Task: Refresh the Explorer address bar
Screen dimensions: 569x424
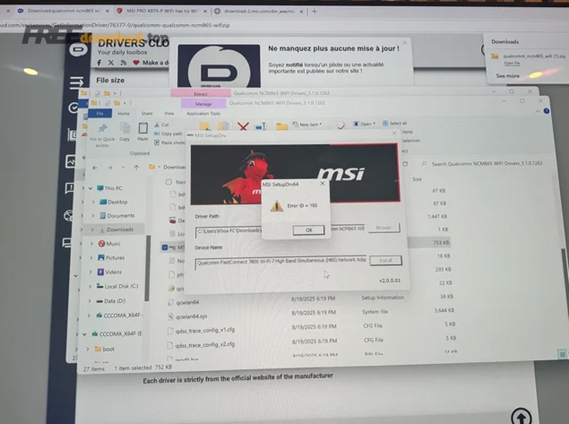Action: pos(405,165)
